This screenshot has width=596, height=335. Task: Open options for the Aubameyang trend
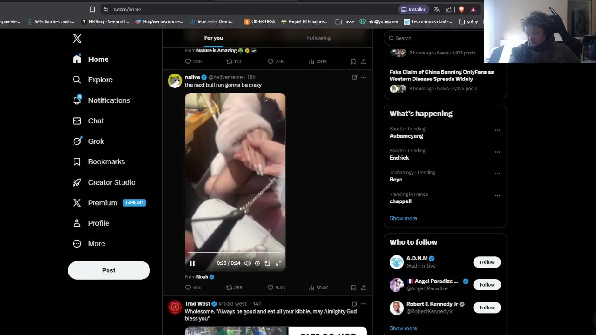pos(497,130)
